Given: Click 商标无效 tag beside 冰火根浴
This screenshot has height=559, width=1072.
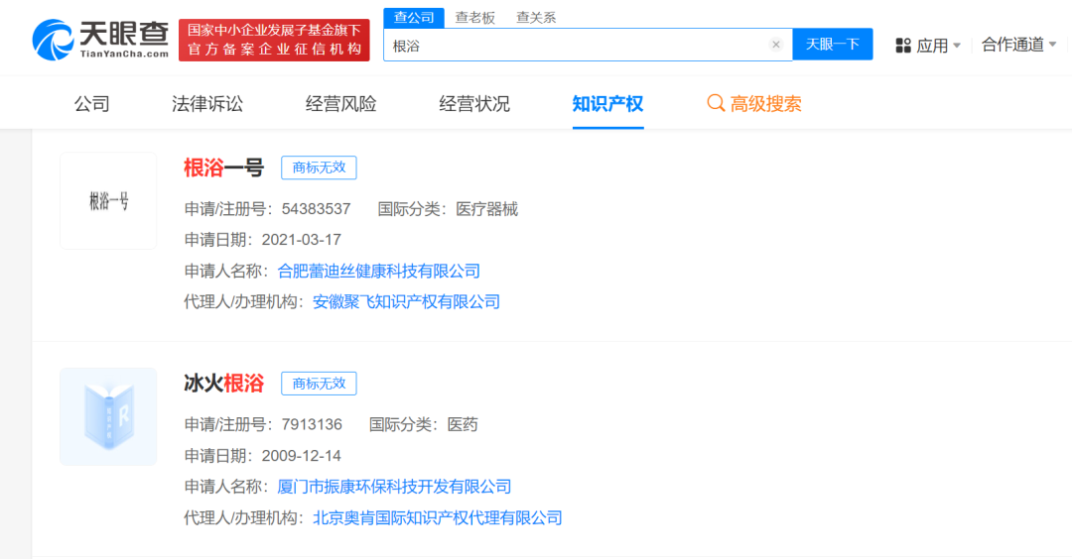Looking at the screenshot, I should point(319,384).
